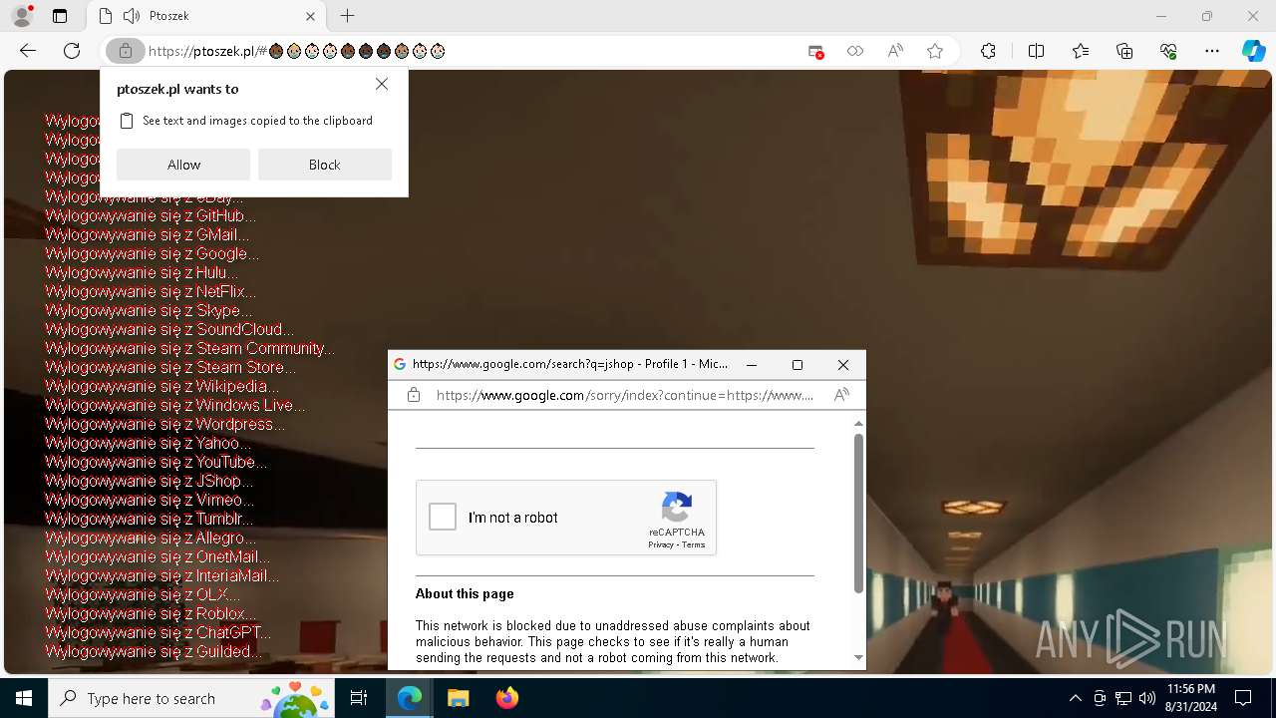Click 'Wylogowywanie się z NetFlix...' line
The image size is (1276, 718).
[x=151, y=291]
